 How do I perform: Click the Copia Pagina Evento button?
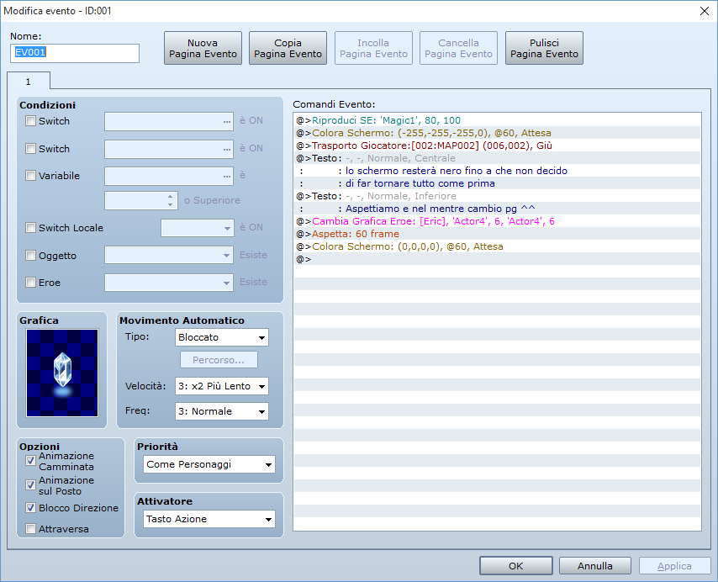pyautogui.click(x=288, y=48)
